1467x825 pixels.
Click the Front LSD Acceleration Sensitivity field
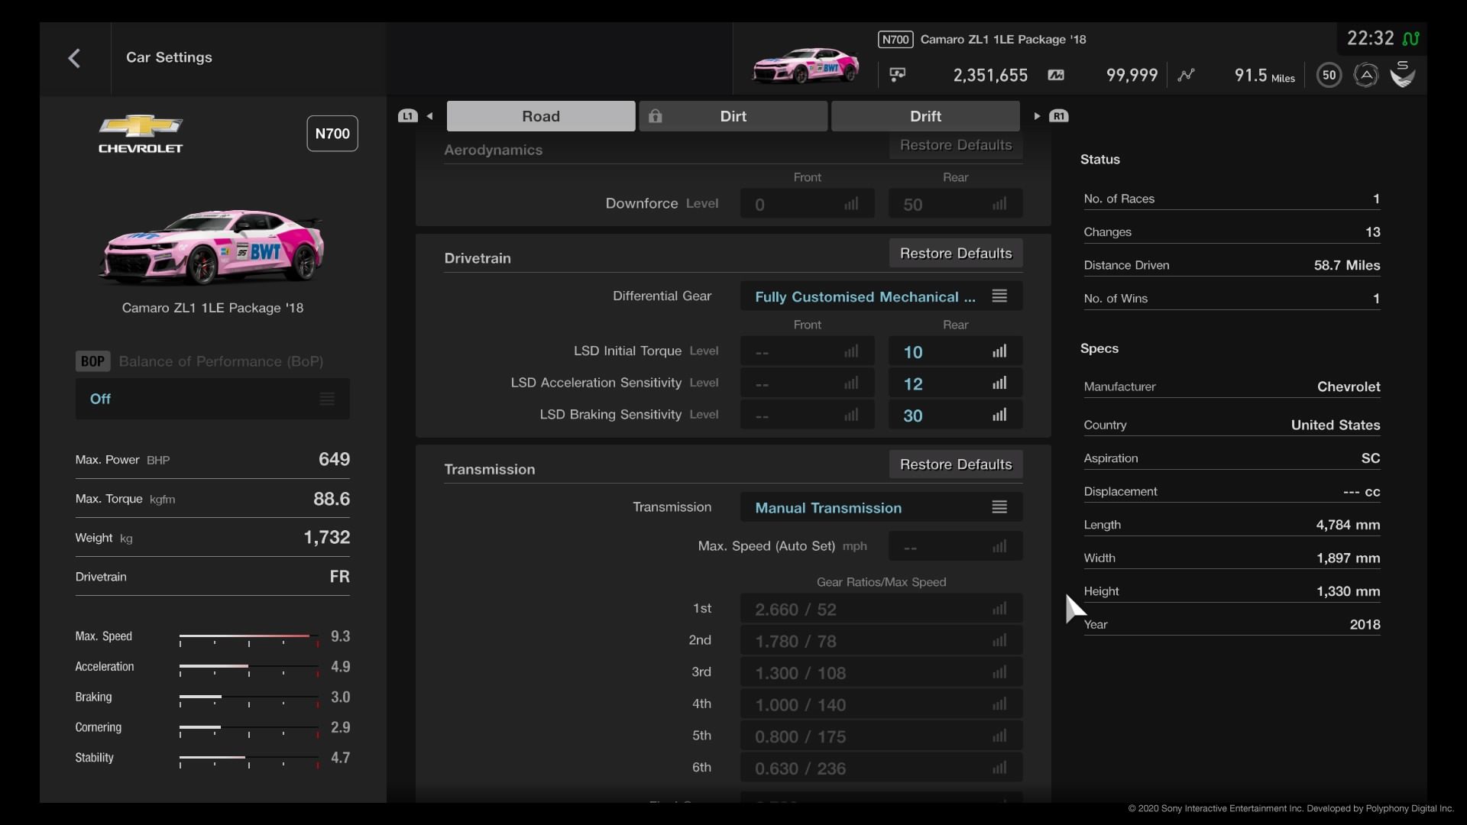pyautogui.click(x=807, y=383)
